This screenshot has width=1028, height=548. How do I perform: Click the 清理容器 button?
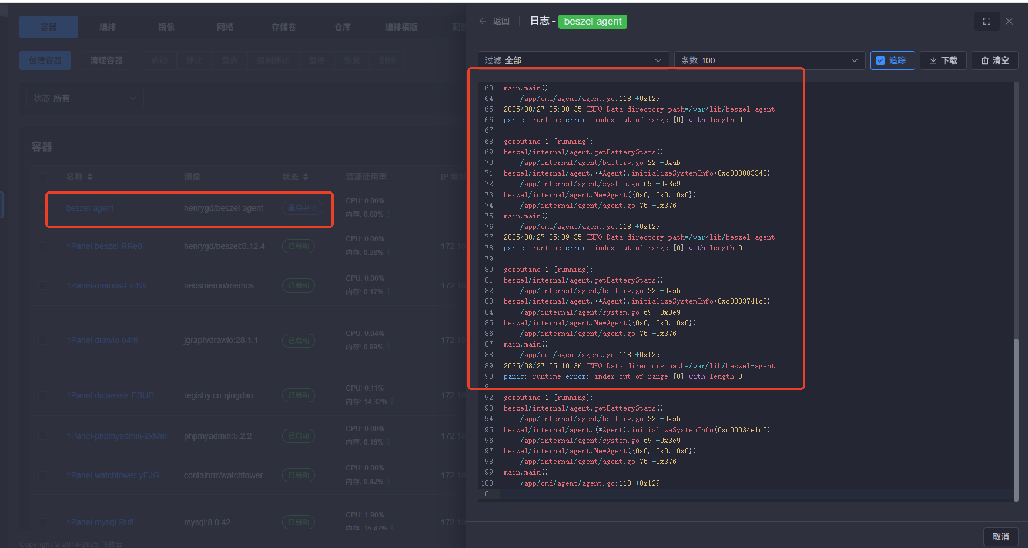point(106,60)
